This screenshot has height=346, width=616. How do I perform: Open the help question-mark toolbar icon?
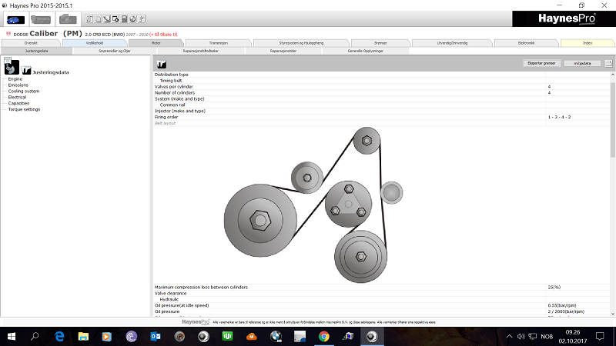pyautogui.click(x=142, y=18)
